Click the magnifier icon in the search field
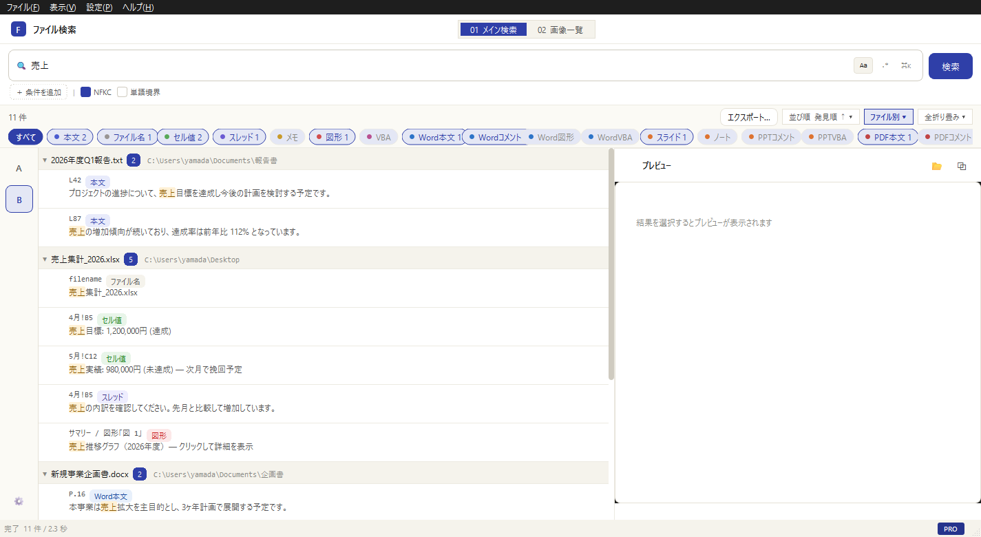Viewport: 981px width, 537px height. [21, 66]
